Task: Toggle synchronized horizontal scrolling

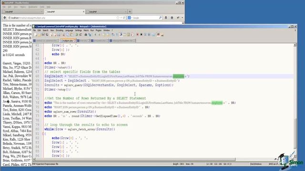Action: pos(108,35)
